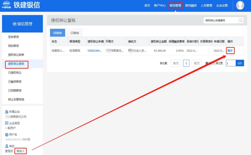Open transfer application YXZR2204 link
The image size is (251, 155).
(94, 51)
